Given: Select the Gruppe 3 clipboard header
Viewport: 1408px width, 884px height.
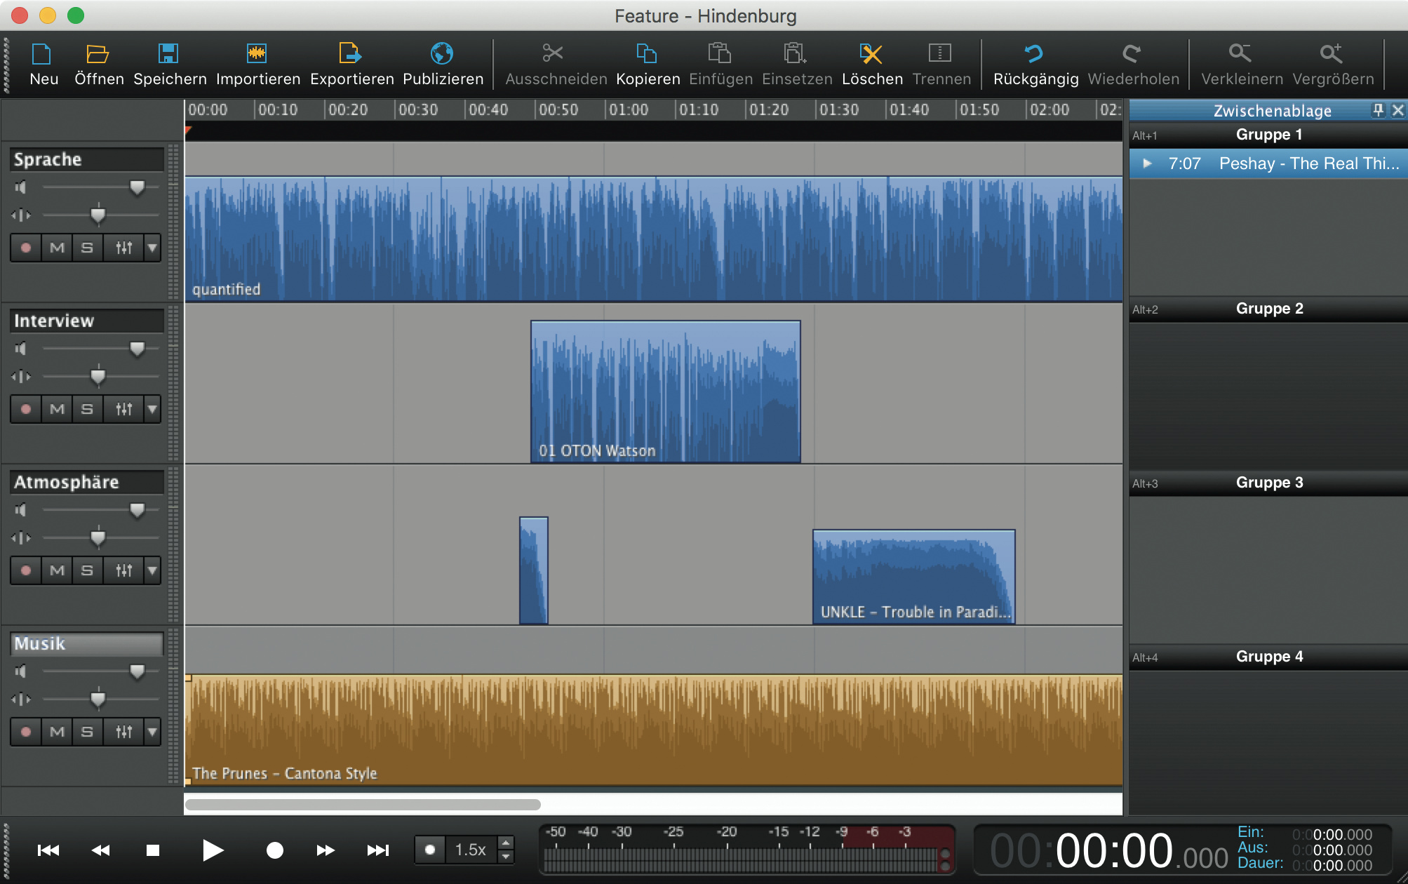Looking at the screenshot, I should tap(1268, 483).
